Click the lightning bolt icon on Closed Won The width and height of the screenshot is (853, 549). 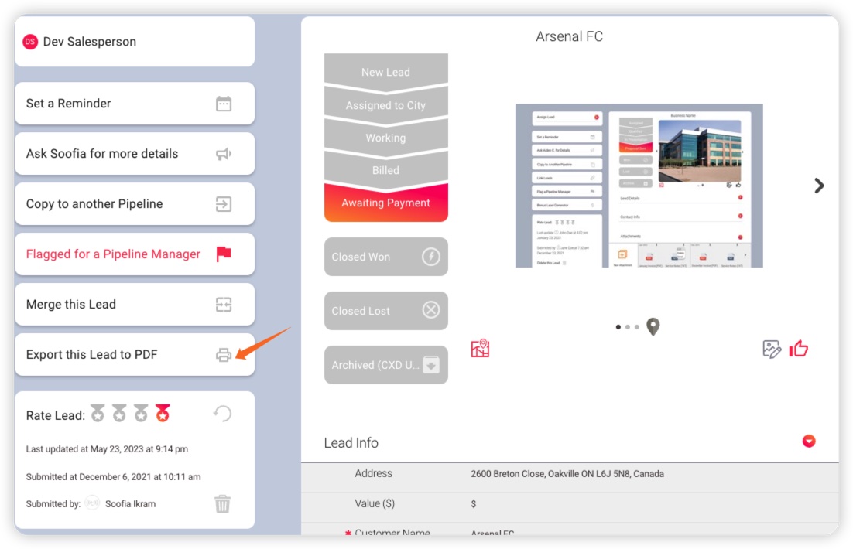pyautogui.click(x=431, y=257)
